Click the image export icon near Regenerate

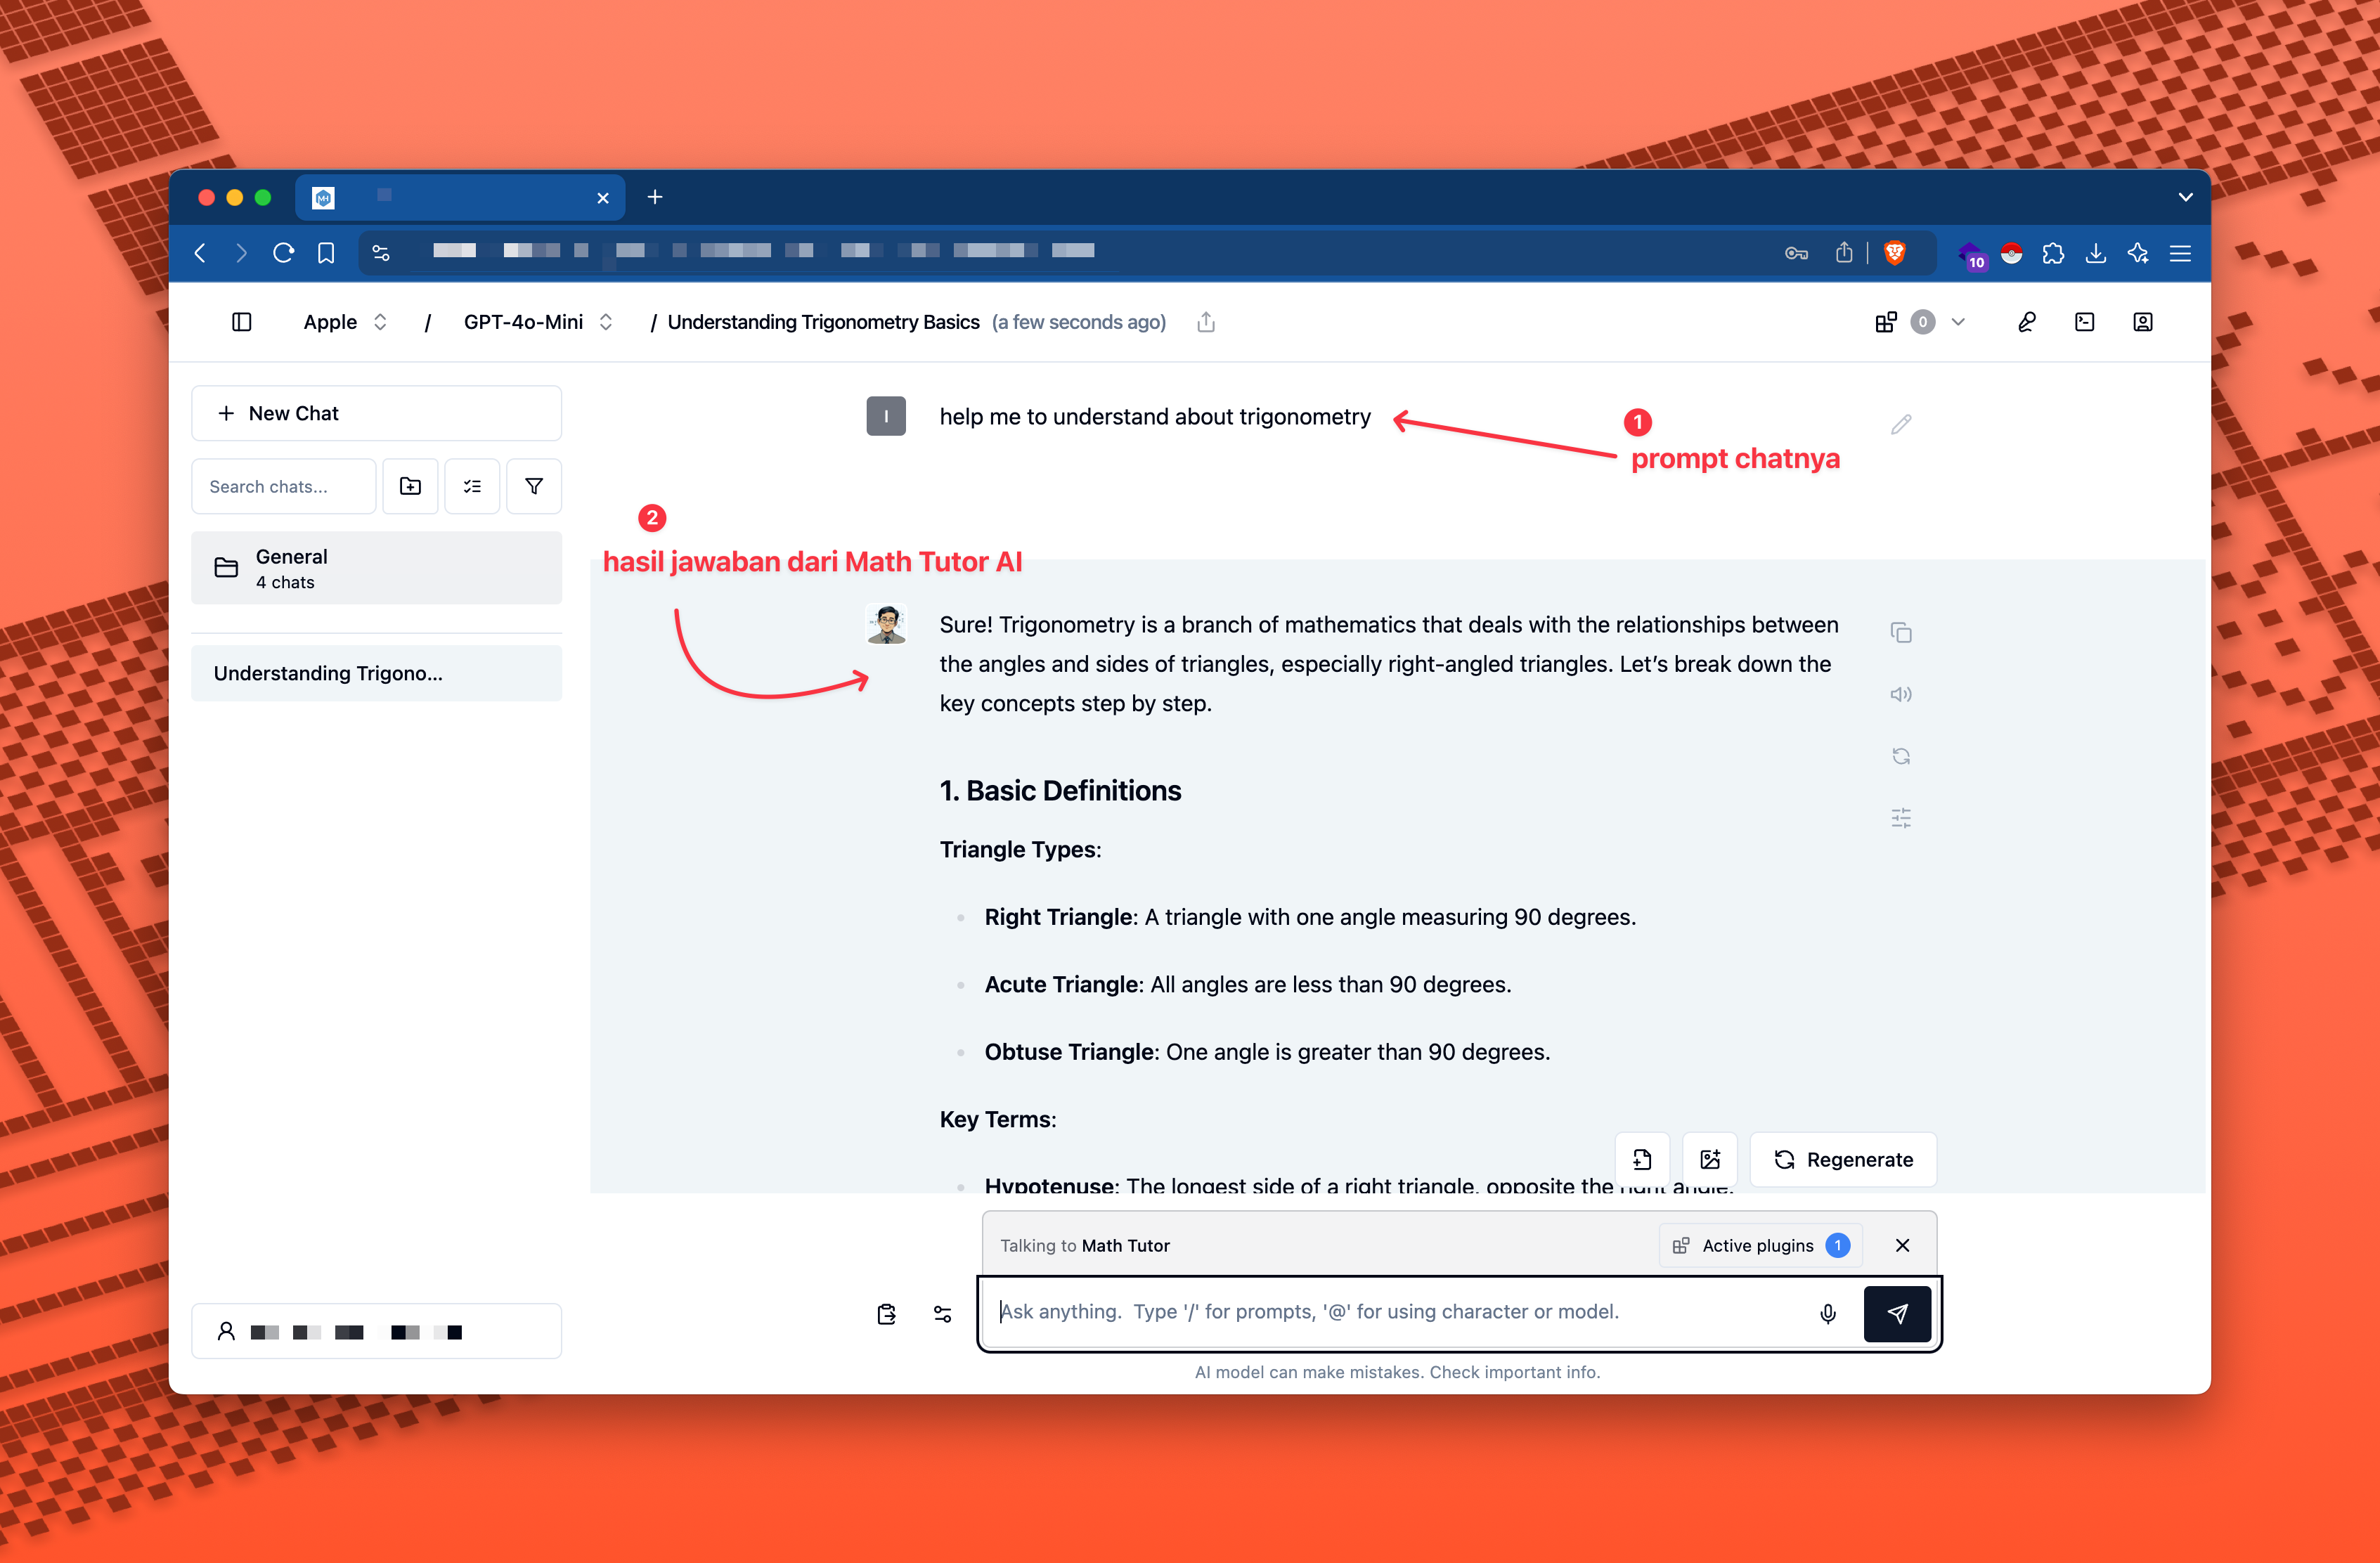pyautogui.click(x=1710, y=1159)
